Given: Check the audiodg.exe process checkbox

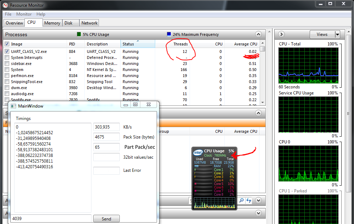Looking at the screenshot, I should click(x=7, y=94).
